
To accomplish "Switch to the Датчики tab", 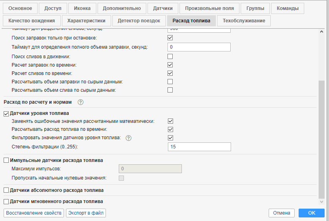I will [x=162, y=8].
